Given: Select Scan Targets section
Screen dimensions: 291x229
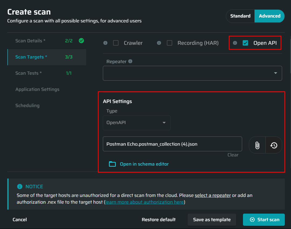Looking at the screenshot, I should (47, 57).
